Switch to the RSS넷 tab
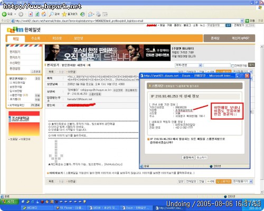Viewport: 264px width, 211px height. 57,39
